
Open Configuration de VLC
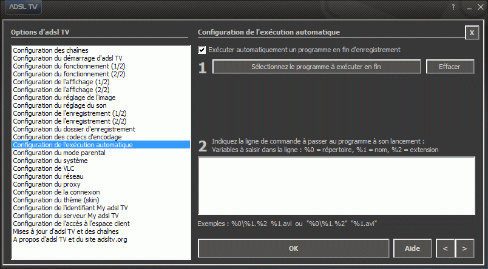tap(101, 168)
